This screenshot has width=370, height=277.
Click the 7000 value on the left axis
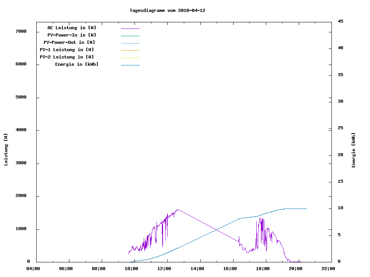click(x=21, y=31)
